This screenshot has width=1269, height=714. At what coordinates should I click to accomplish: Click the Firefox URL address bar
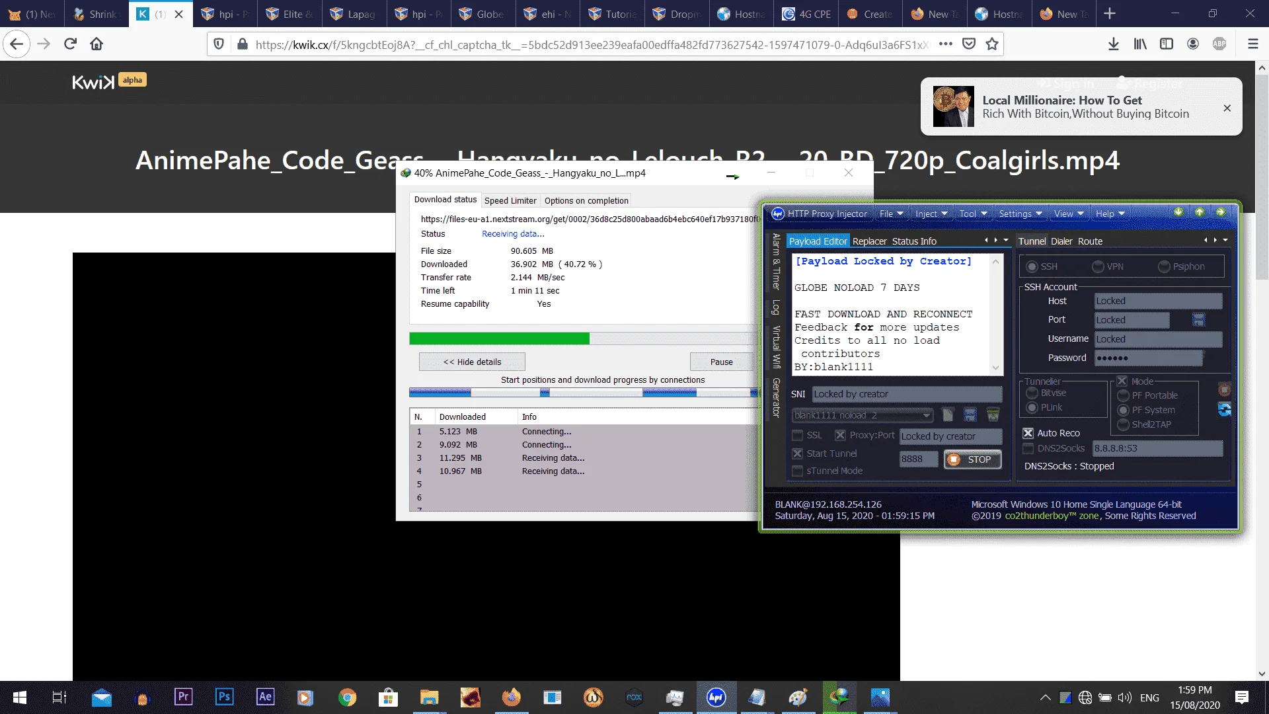(x=592, y=44)
